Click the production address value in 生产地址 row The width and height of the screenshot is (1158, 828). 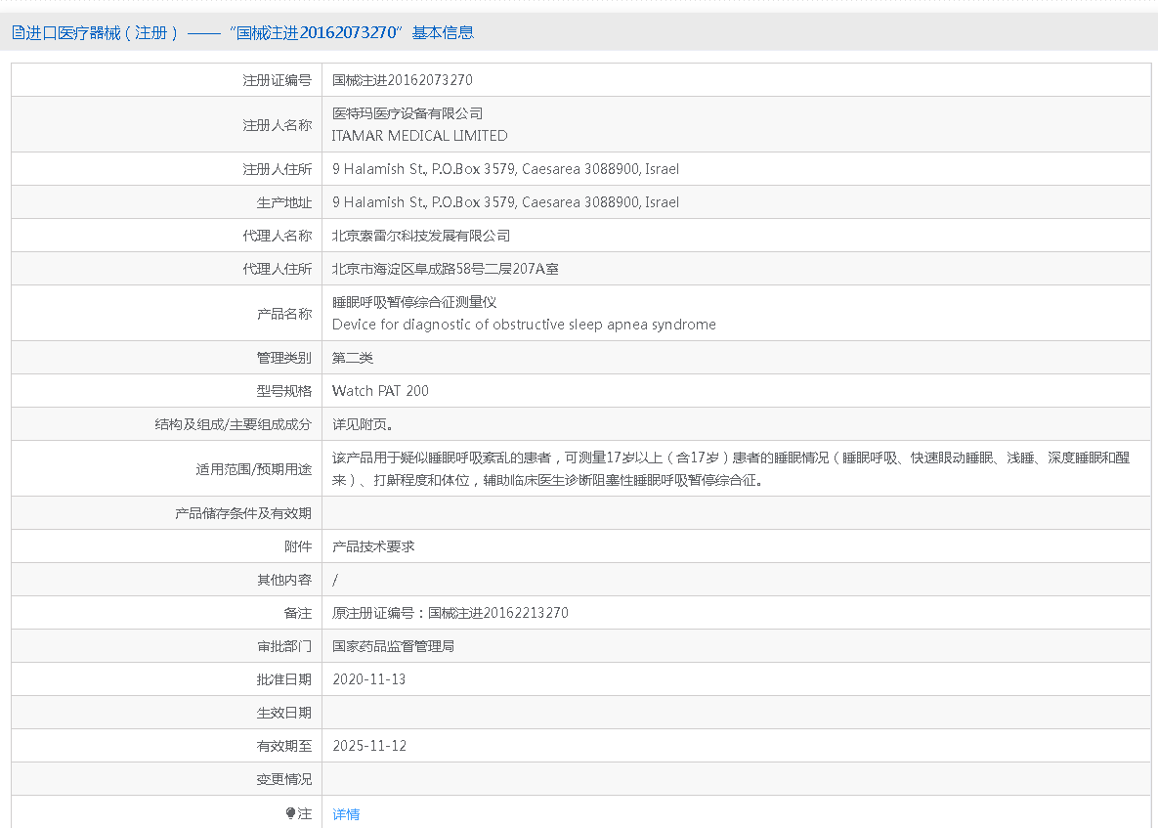pos(505,202)
